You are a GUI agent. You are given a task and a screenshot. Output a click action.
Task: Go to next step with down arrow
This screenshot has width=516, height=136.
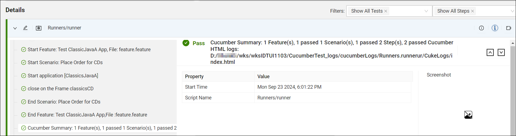[x=501, y=52]
